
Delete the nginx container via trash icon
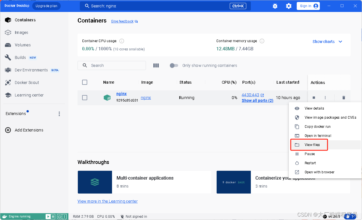[343, 97]
